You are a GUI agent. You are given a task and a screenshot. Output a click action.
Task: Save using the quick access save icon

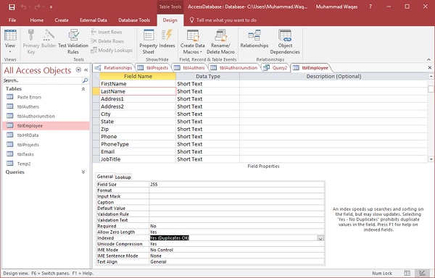[x=12, y=7]
